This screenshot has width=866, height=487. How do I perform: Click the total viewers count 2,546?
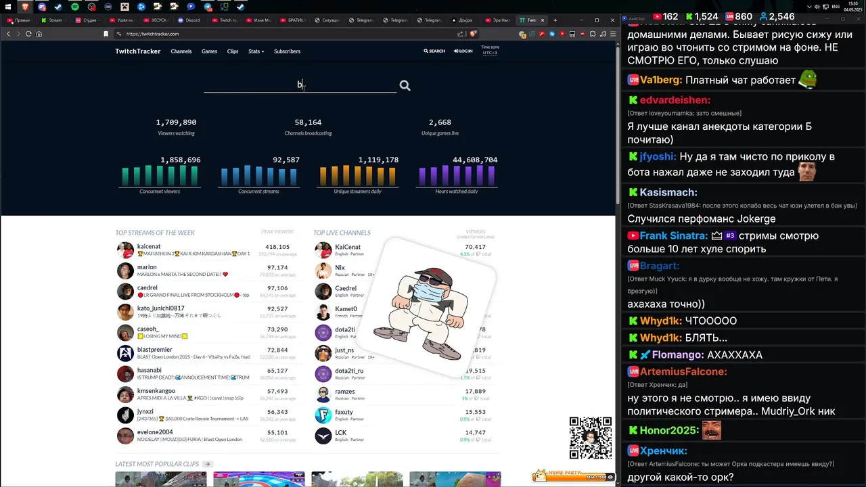click(x=777, y=16)
